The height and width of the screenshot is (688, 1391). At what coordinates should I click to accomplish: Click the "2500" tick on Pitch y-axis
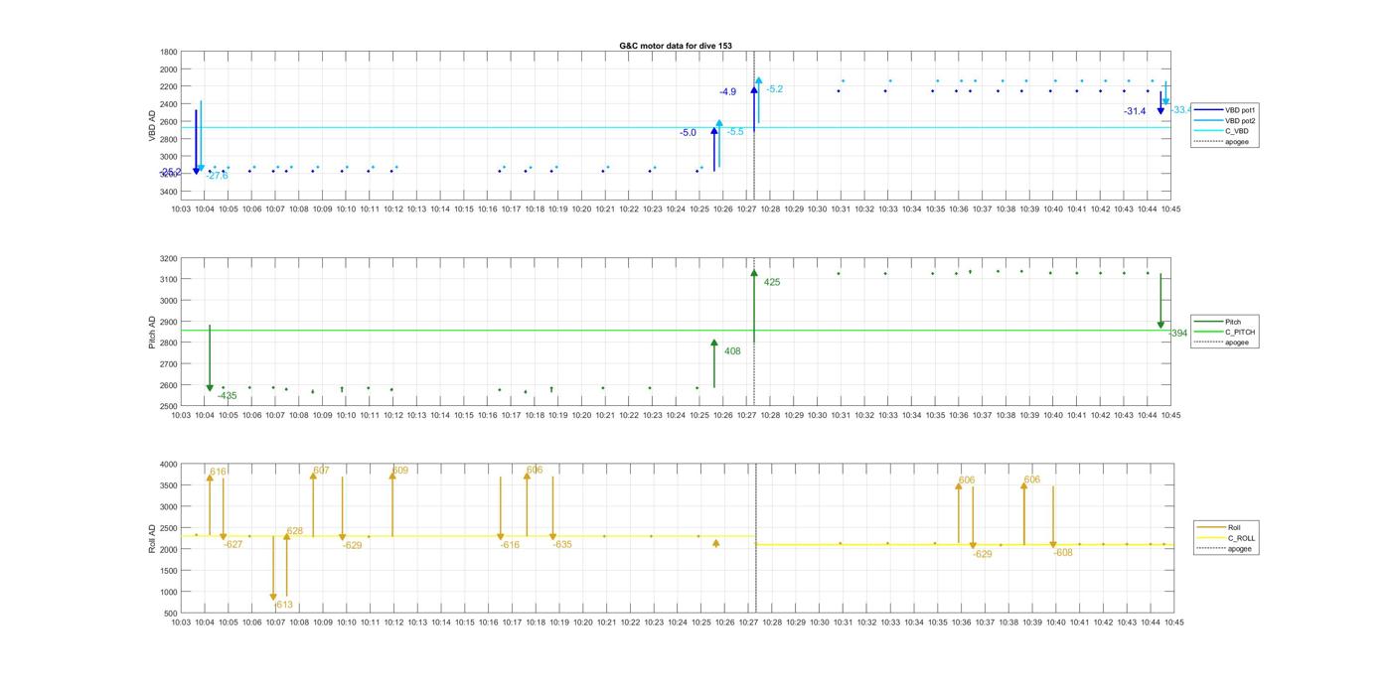point(169,406)
